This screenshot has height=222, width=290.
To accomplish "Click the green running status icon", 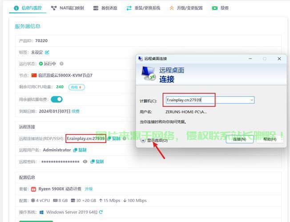I will tap(41, 64).
